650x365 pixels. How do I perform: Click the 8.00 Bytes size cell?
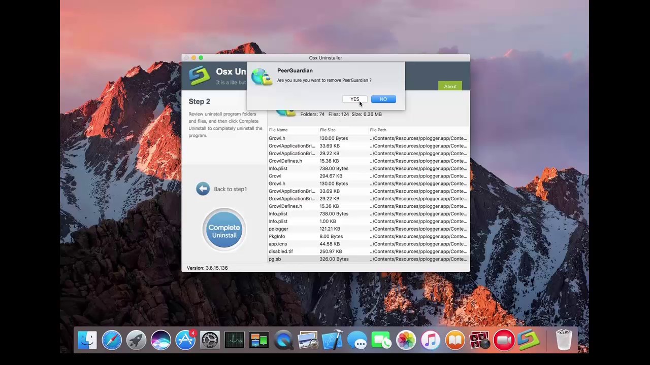331,236
